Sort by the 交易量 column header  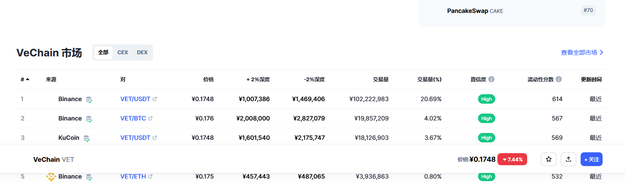(381, 80)
